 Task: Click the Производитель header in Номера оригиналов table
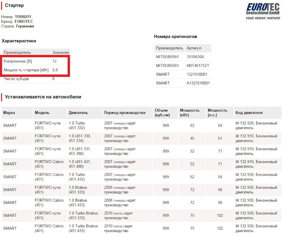click(x=169, y=48)
